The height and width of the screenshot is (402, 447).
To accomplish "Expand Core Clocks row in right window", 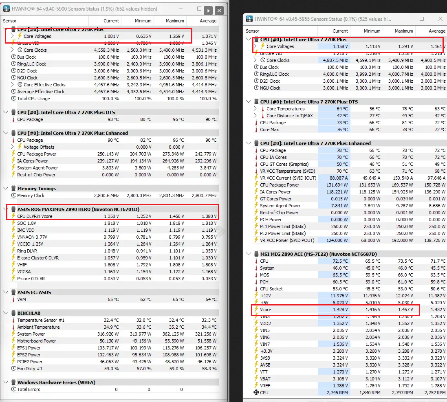I will coord(255,60).
